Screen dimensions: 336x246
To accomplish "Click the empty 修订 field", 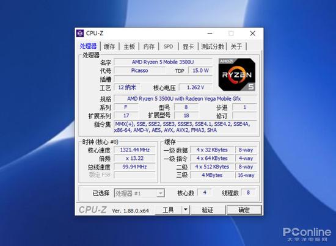I will pyautogui.click(x=244, y=115).
